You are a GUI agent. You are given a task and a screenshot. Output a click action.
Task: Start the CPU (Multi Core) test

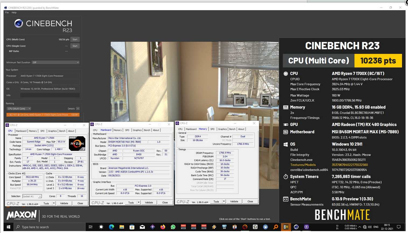75,40
